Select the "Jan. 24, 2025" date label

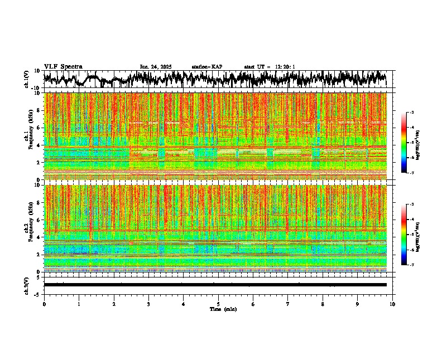click(x=156, y=67)
